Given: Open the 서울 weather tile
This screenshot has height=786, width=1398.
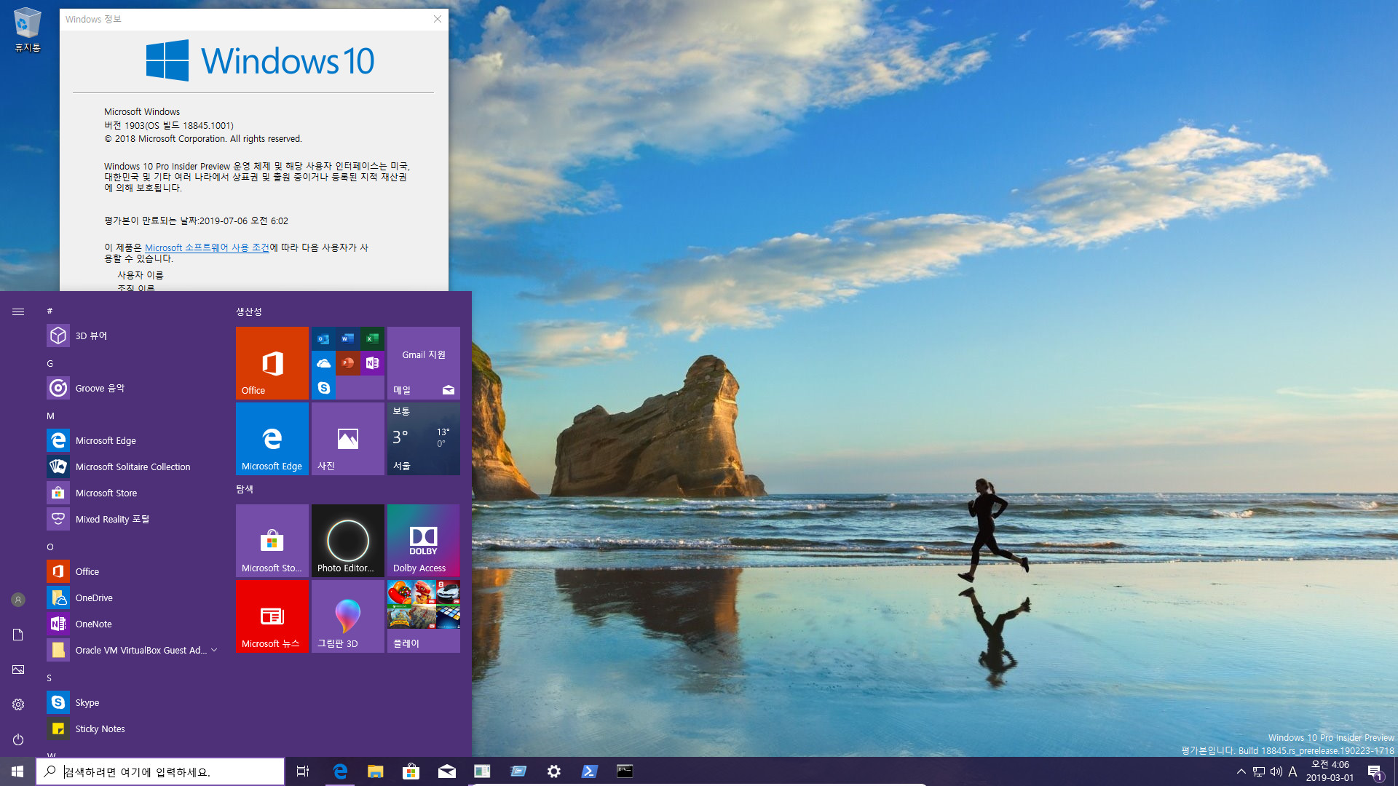Looking at the screenshot, I should click(424, 439).
